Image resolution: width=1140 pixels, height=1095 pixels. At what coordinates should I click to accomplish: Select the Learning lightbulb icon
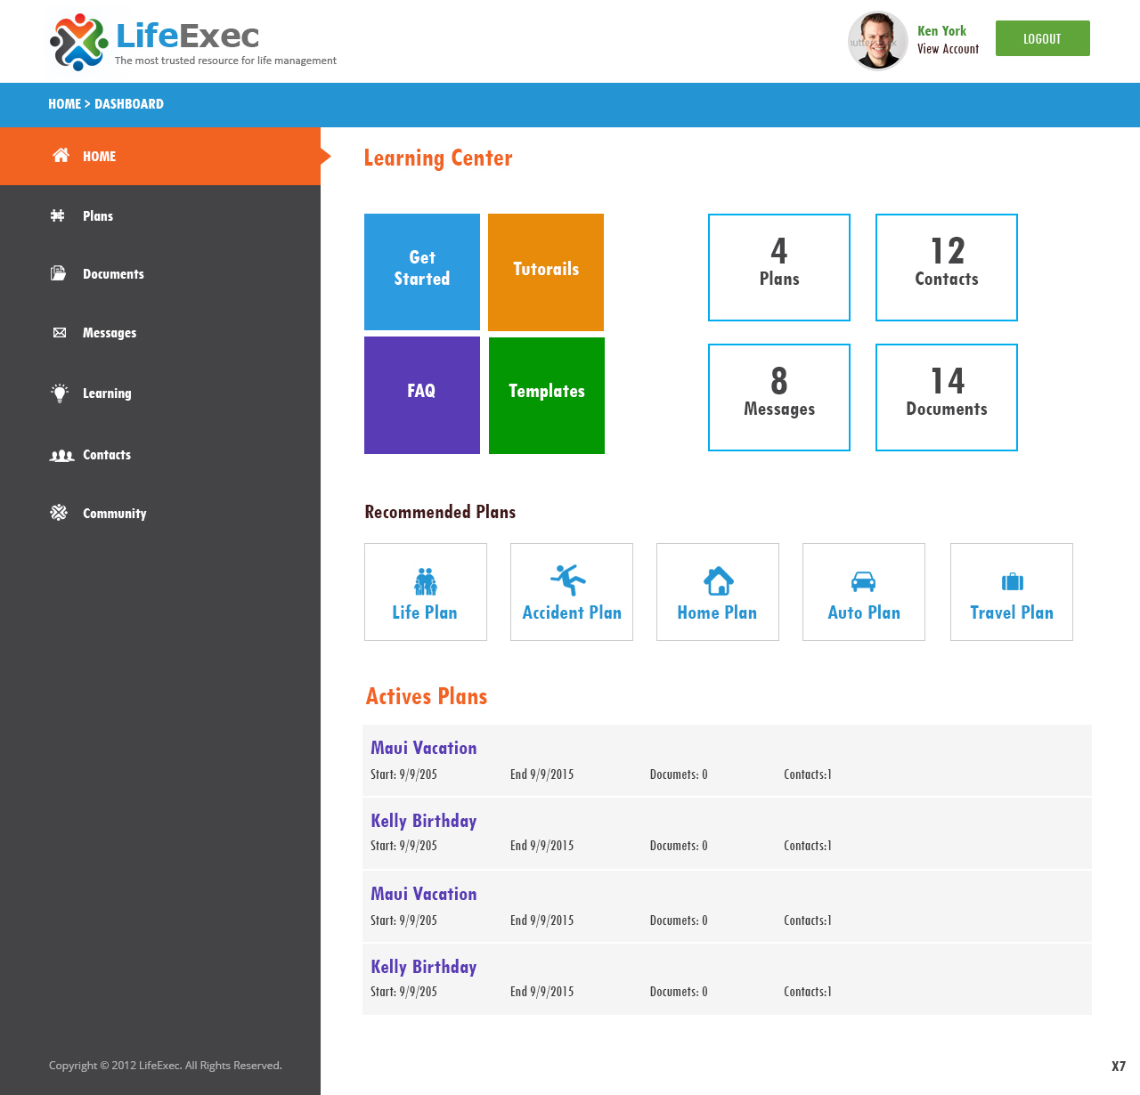tap(59, 393)
